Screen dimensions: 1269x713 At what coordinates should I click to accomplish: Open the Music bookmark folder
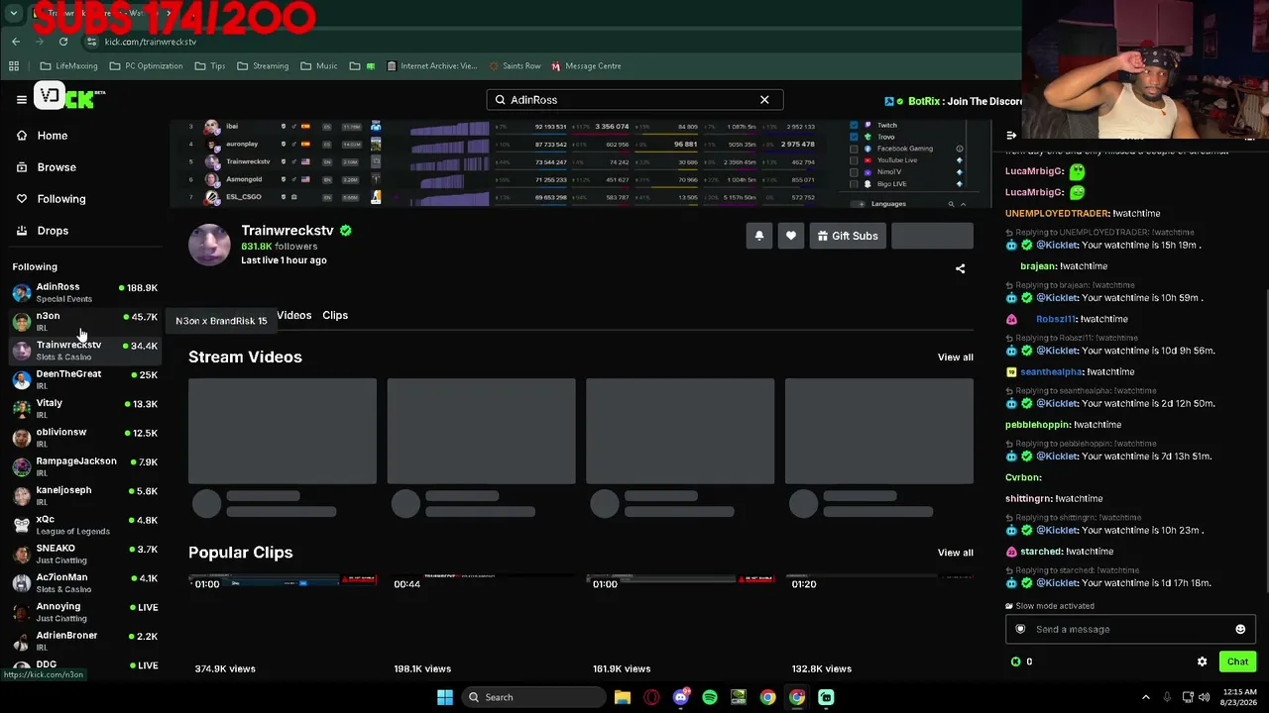318,66
